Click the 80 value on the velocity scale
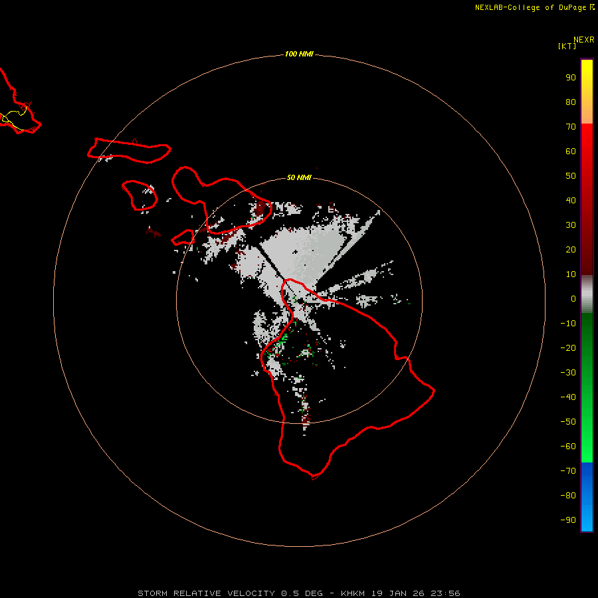 tap(571, 102)
